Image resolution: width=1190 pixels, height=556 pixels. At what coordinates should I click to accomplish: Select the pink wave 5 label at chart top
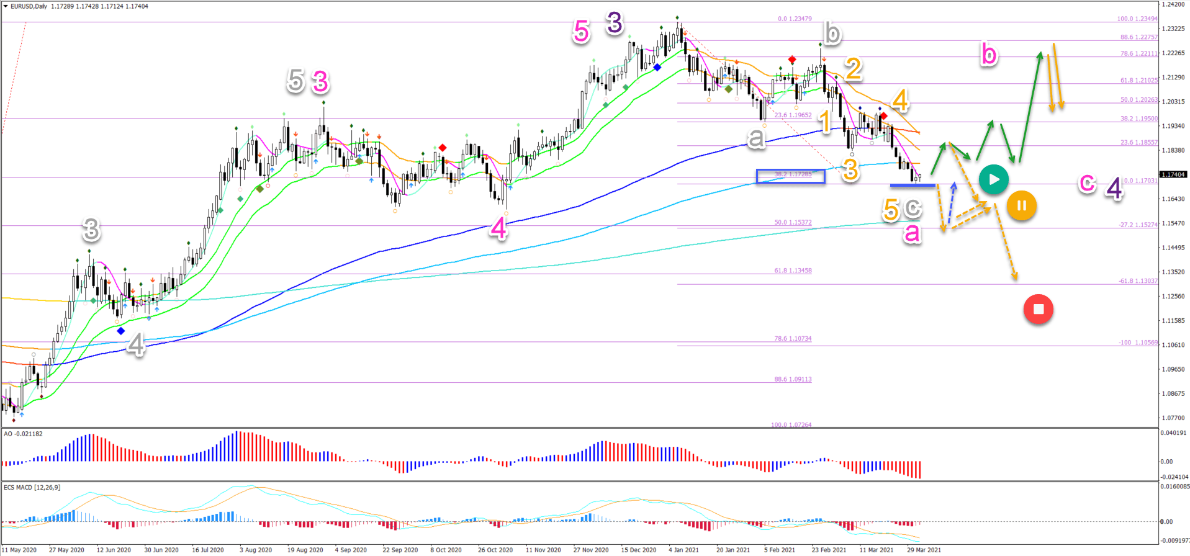tap(581, 31)
